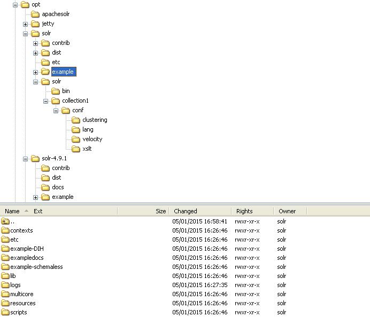Viewport: 370px width, 317px height.
Task: Click the docs folder icon in tree
Action: (x=45, y=187)
